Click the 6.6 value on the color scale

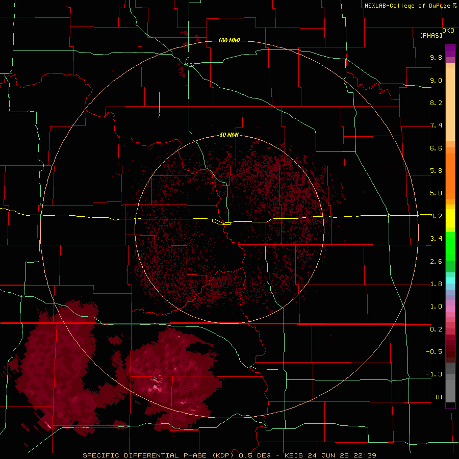pos(436,148)
